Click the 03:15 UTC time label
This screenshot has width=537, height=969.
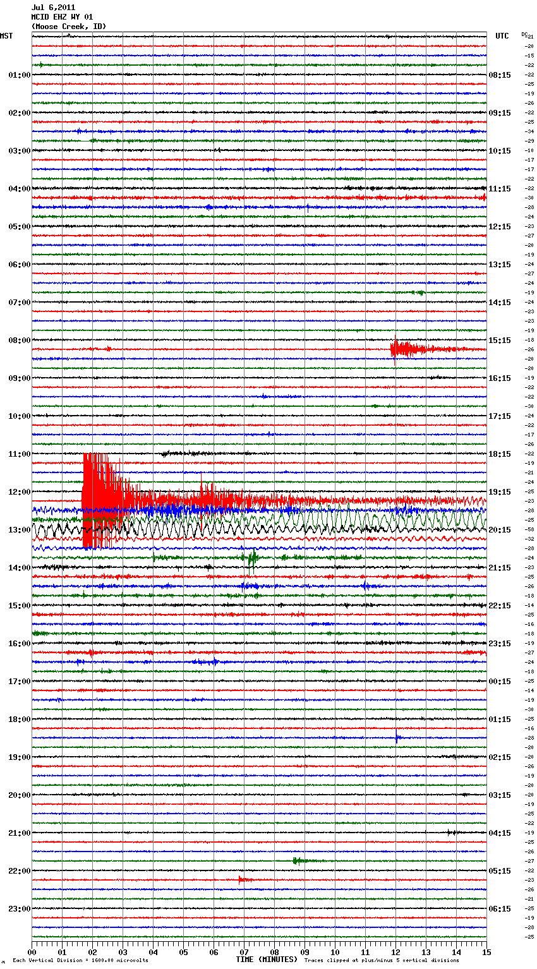point(500,795)
